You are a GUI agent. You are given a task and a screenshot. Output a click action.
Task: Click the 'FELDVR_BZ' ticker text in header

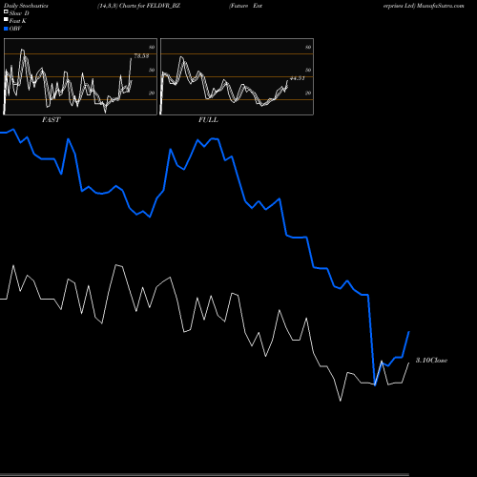tap(163, 6)
